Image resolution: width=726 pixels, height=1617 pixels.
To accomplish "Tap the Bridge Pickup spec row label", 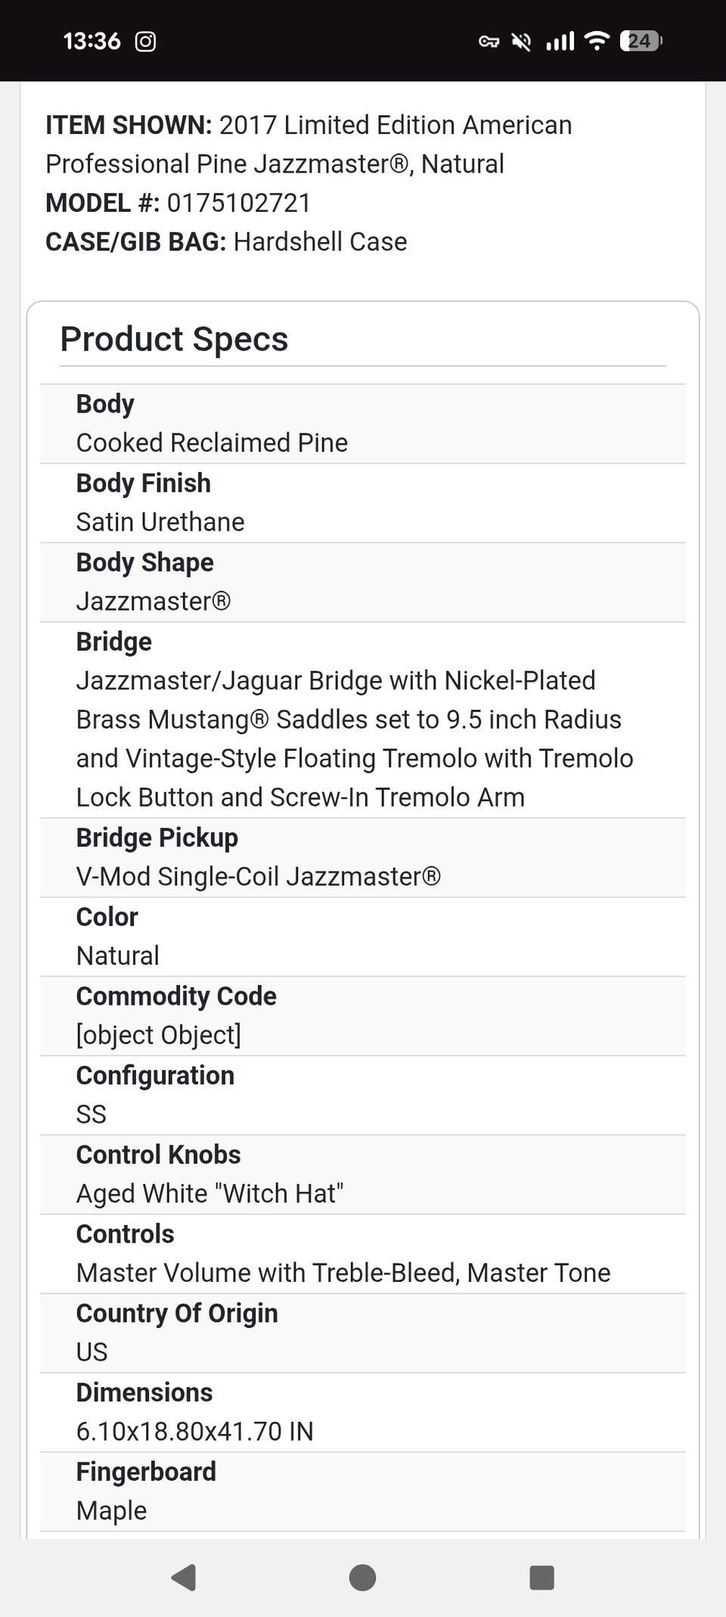I will click(x=157, y=838).
